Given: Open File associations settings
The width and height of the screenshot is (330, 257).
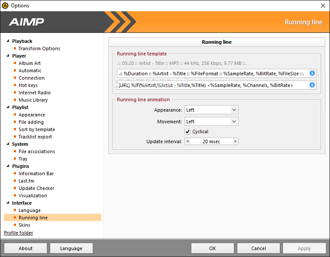Looking at the screenshot, I should pos(37,151).
